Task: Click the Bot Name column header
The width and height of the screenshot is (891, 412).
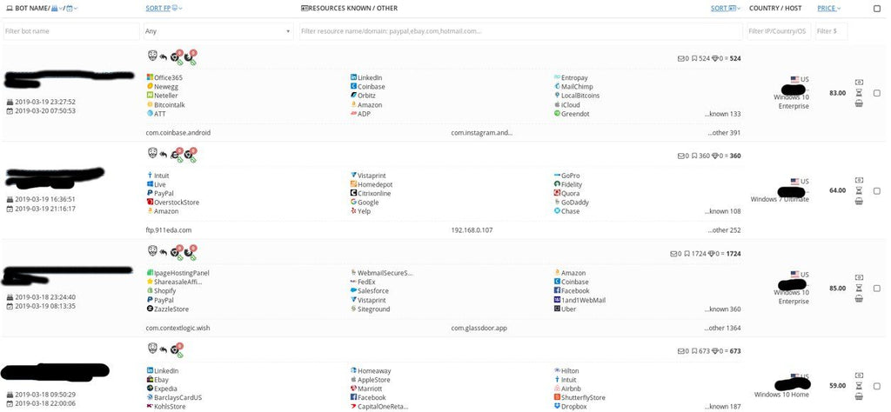Action: [x=26, y=8]
